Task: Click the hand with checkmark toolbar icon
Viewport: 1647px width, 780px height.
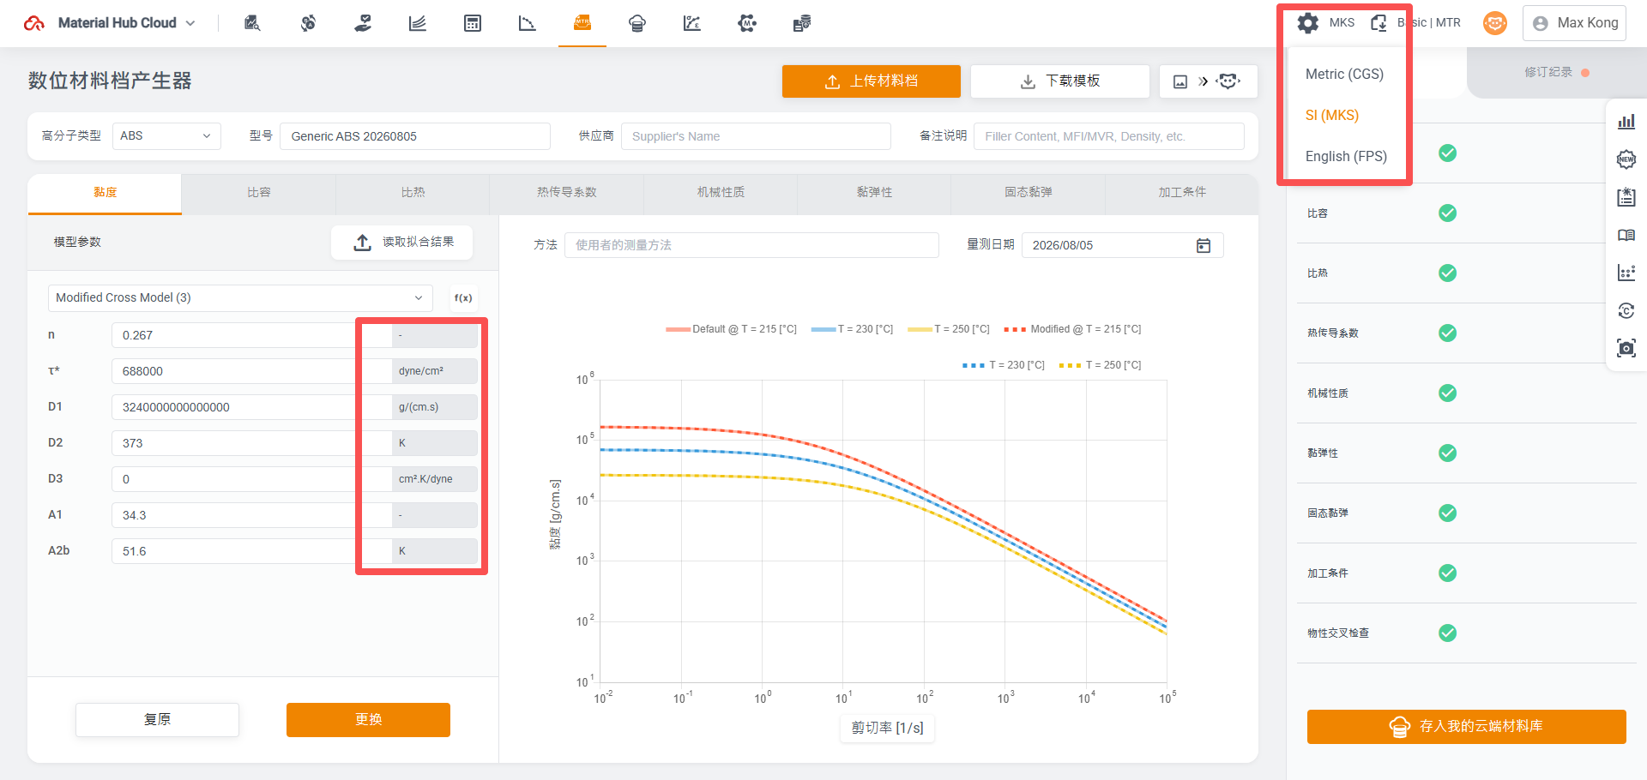Action: pos(363,23)
